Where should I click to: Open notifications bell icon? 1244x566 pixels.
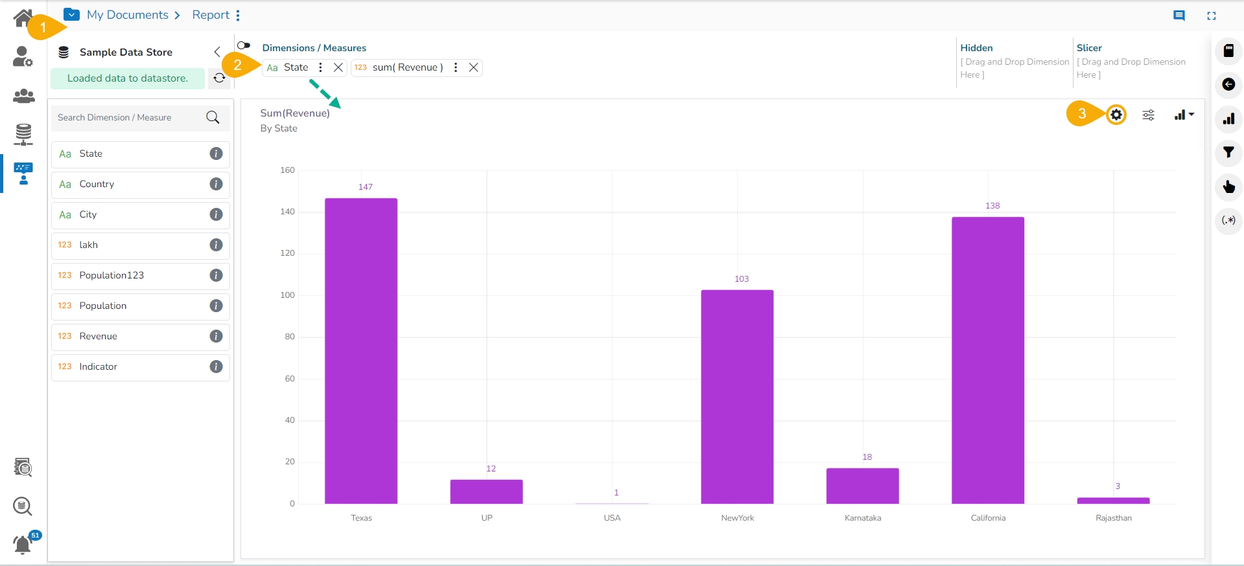point(23,545)
